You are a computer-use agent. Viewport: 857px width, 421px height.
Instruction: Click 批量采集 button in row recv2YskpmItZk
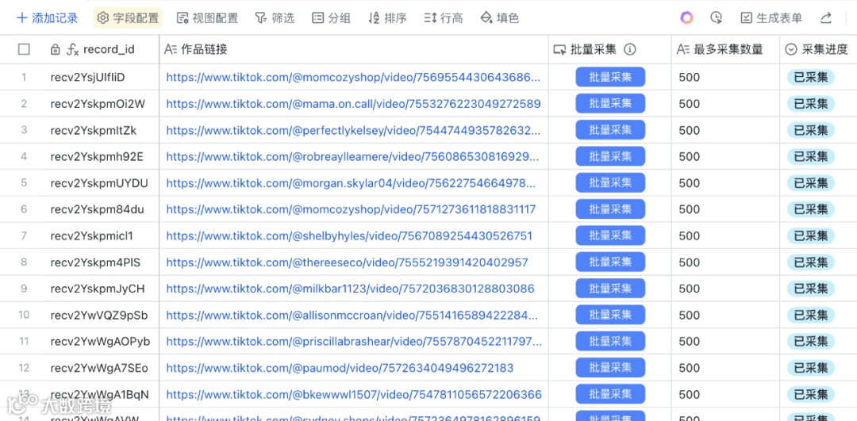coord(610,130)
